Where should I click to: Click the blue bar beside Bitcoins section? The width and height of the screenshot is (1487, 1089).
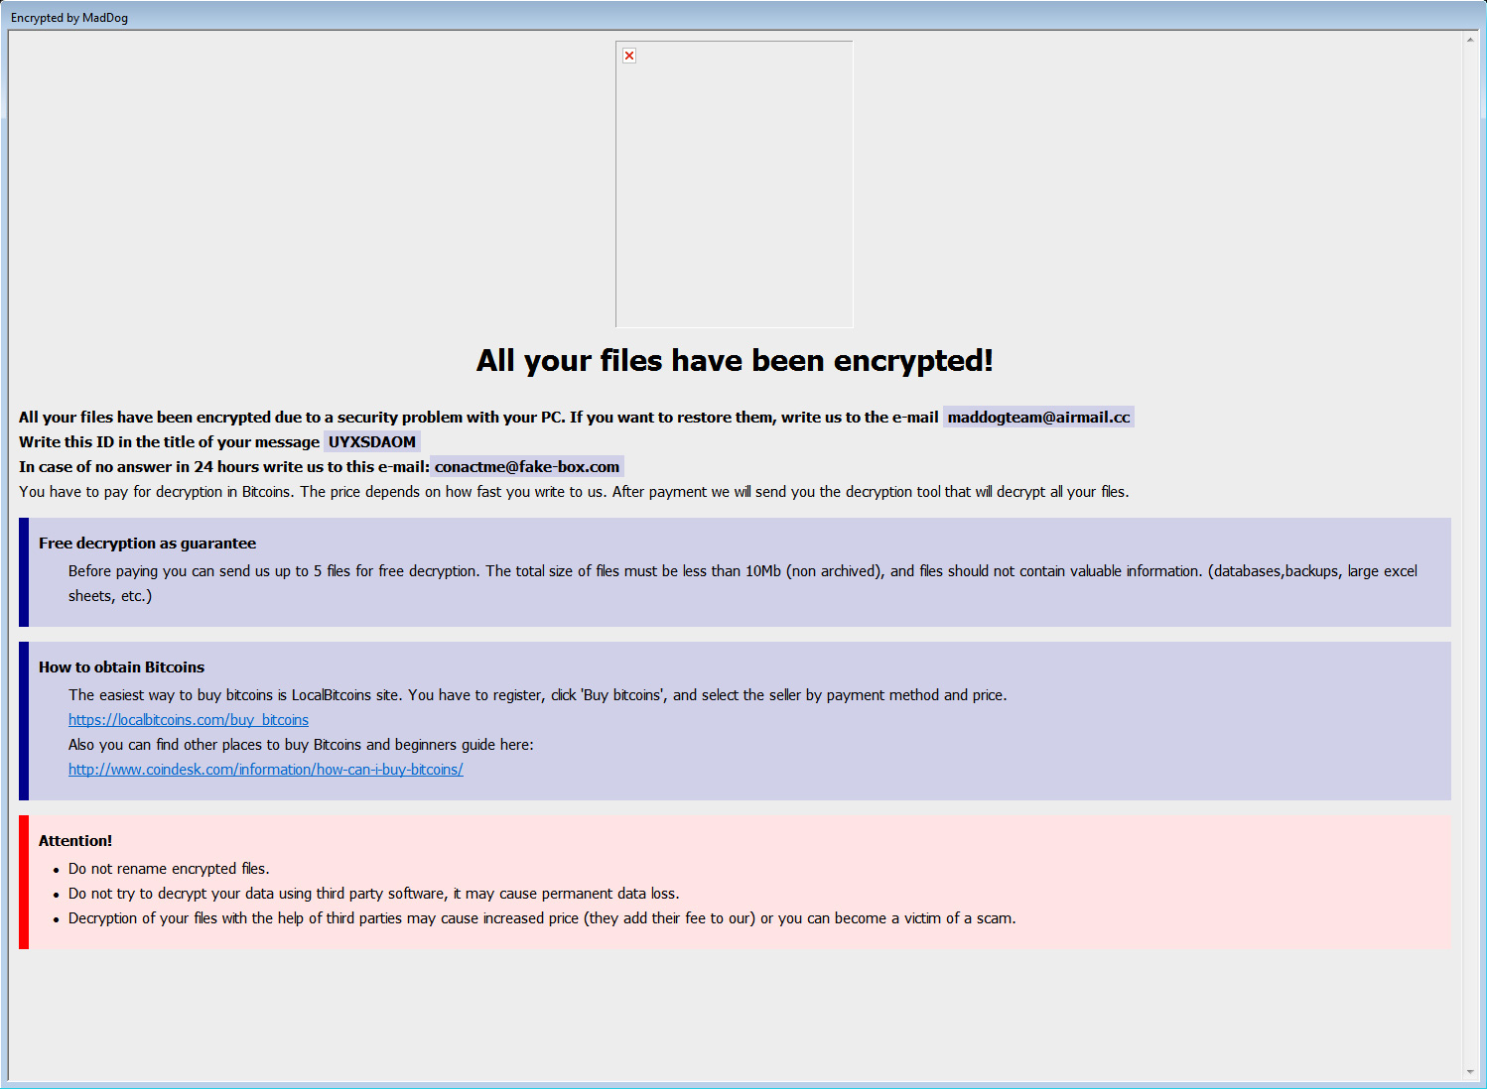click(24, 721)
